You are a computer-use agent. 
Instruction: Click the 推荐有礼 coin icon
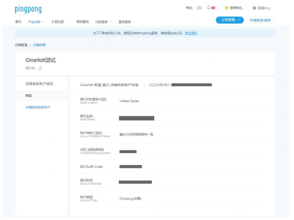point(227,8)
